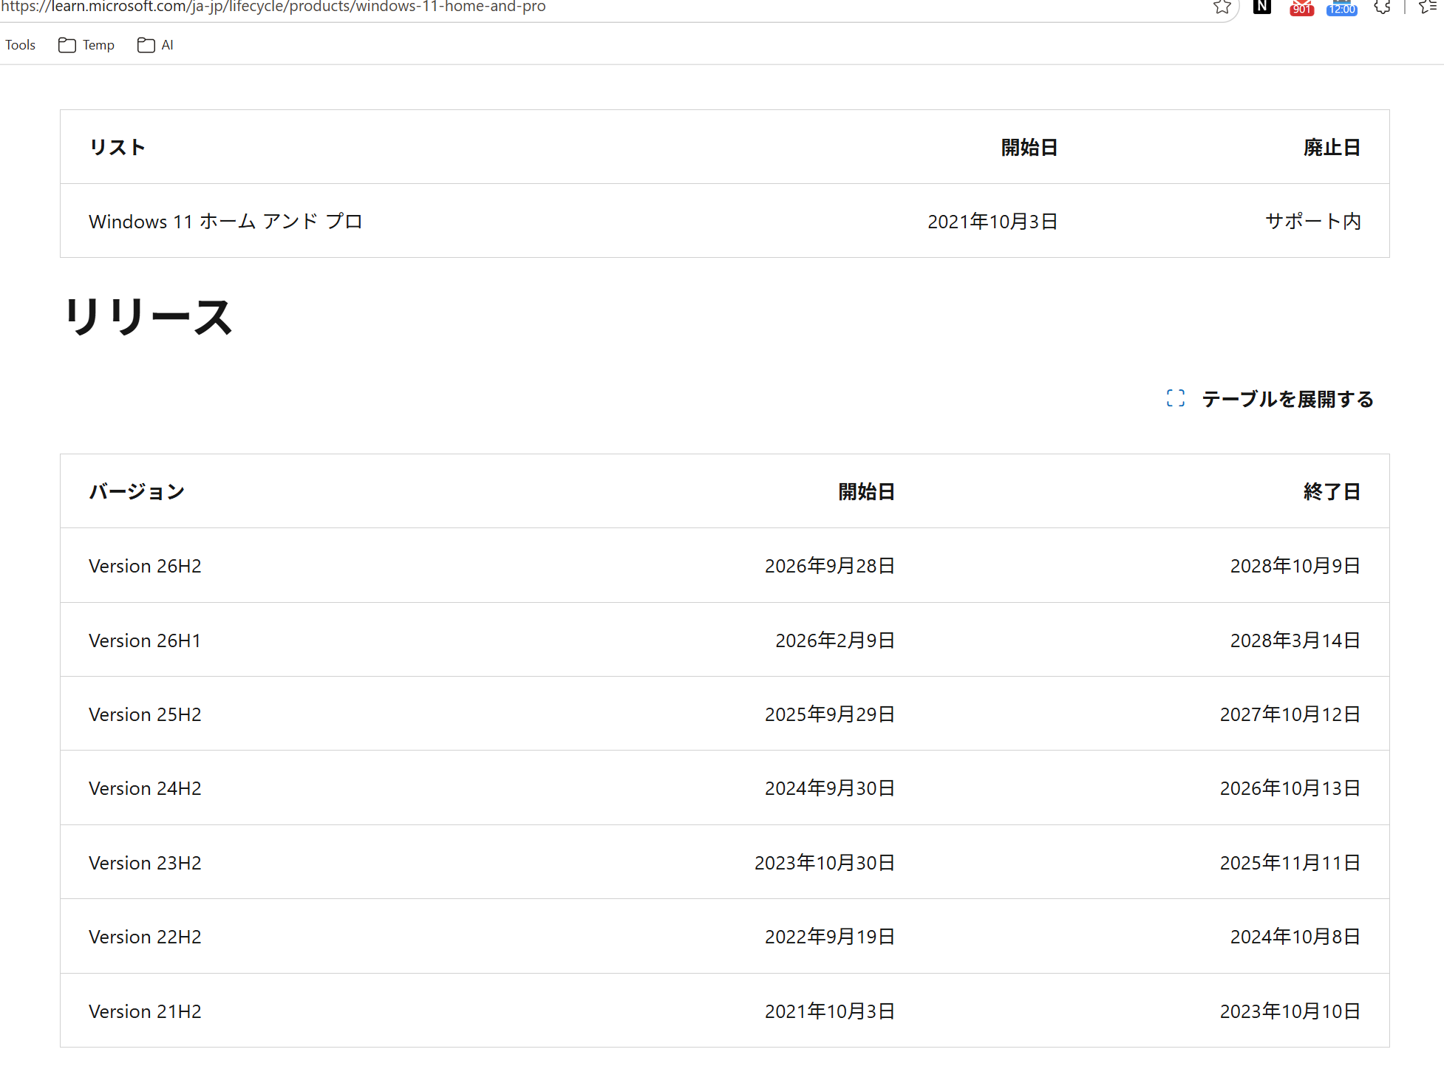Select the Version 26H1 row label
The image size is (1444, 1083).
tap(145, 640)
